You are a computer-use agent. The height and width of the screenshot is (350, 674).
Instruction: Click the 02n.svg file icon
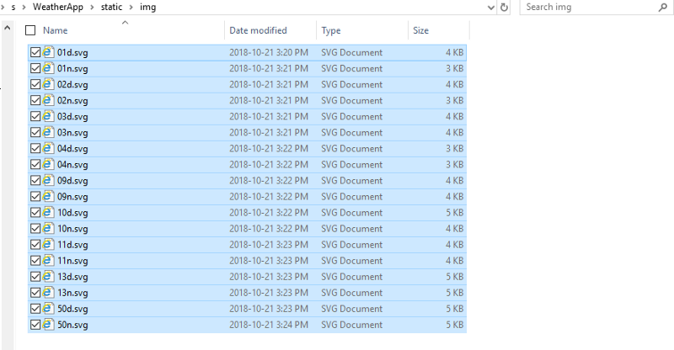(x=49, y=100)
